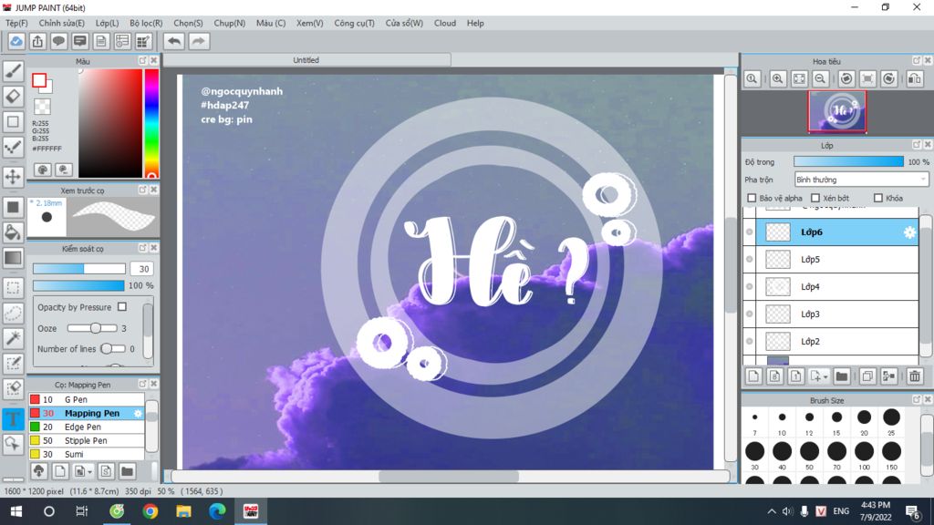Image resolution: width=934 pixels, height=525 pixels.
Task: Open brush panel new-brush dropdown arrow
Action: point(89,472)
